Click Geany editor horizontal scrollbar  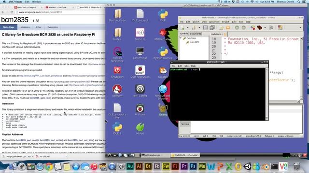[284, 101]
